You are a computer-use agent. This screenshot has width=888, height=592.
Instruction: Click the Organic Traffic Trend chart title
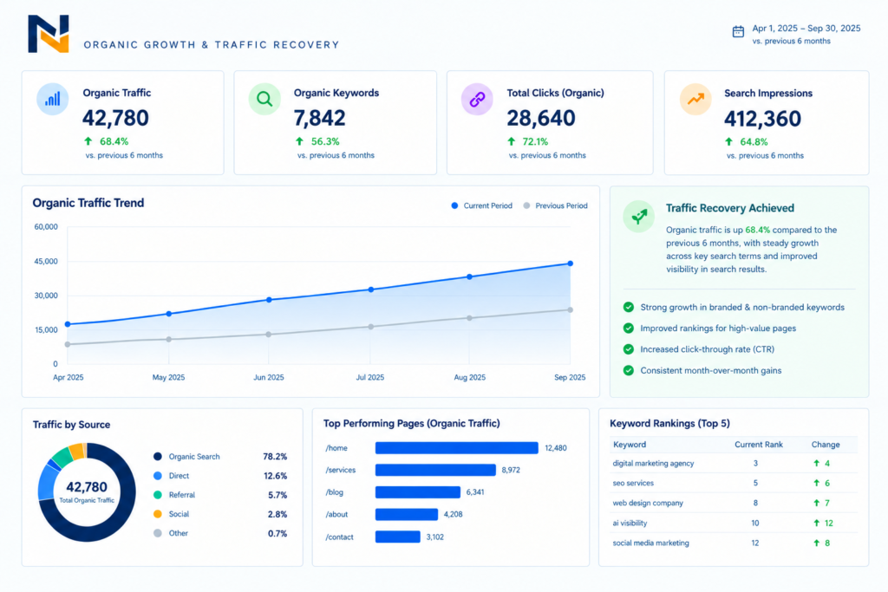pyautogui.click(x=88, y=203)
